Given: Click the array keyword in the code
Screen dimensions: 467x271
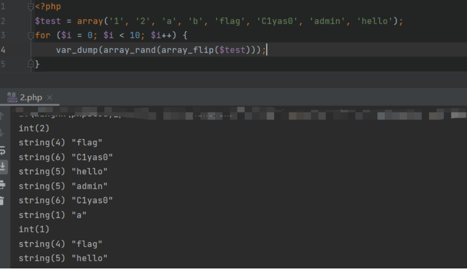Looking at the screenshot, I should pyautogui.click(x=90, y=21).
